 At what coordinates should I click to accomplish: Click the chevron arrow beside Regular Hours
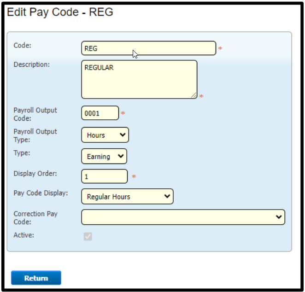[x=167, y=196]
